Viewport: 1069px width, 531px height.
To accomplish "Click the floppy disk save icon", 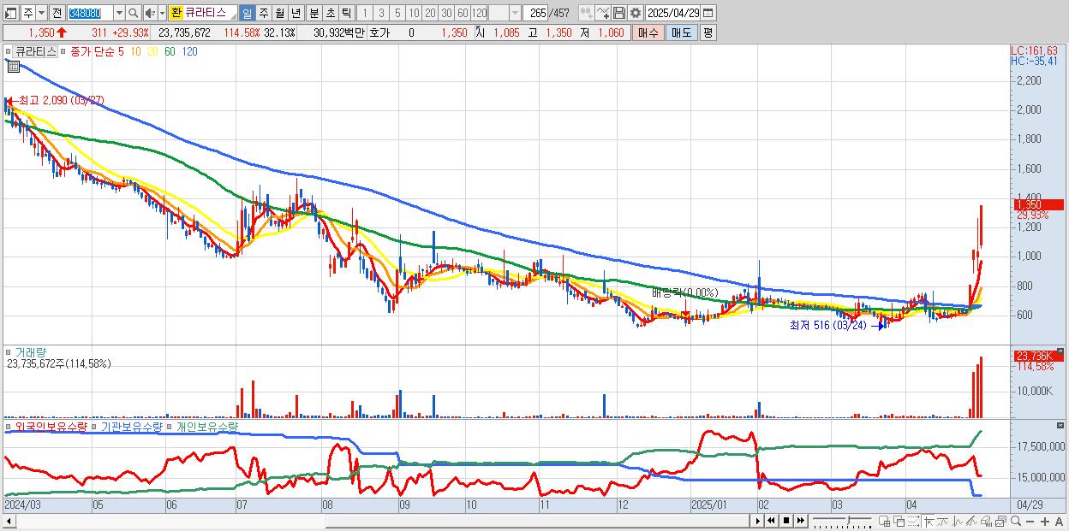I will [619, 13].
